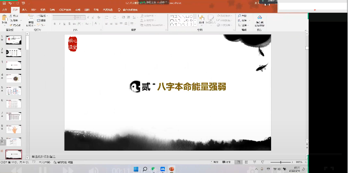This screenshot has width=348, height=173.
Task: Toggle Underline formatting
Action: (x=65, y=24)
